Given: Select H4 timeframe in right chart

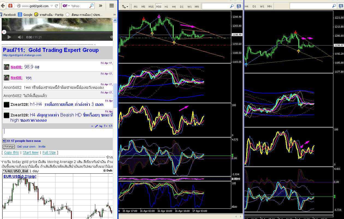Looking at the screenshot, I should [x=247, y=6].
